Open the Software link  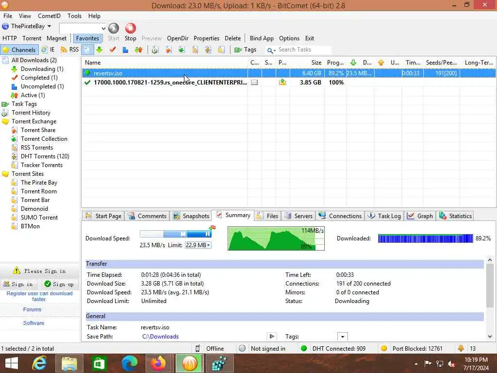click(33, 323)
